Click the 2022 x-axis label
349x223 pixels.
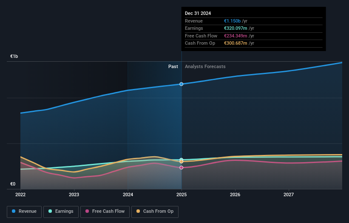tap(20, 194)
